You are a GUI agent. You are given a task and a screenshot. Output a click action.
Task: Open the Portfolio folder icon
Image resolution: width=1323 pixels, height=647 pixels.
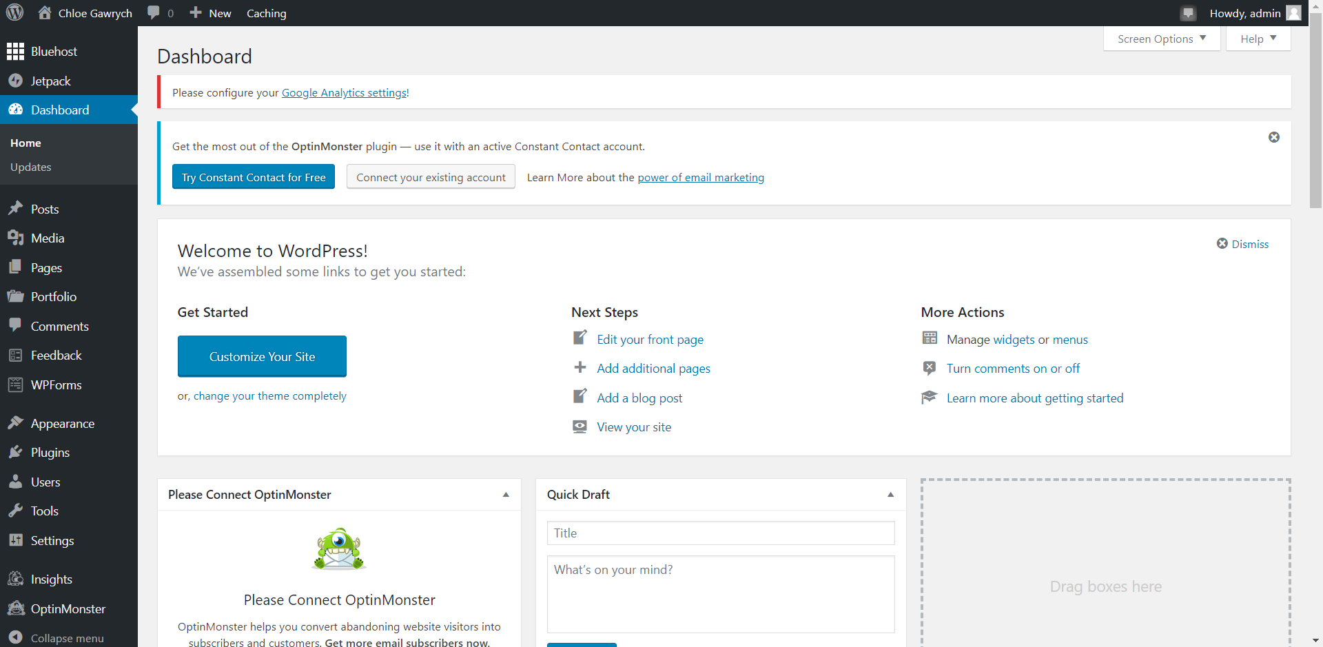pyautogui.click(x=15, y=296)
